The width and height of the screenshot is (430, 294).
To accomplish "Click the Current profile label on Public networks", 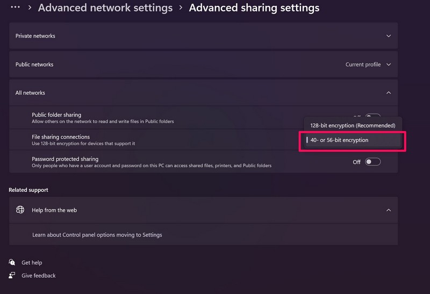I will [x=363, y=64].
